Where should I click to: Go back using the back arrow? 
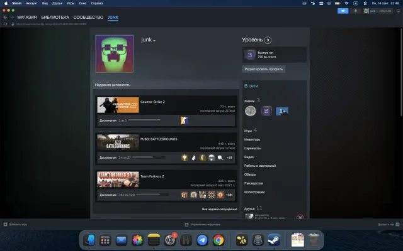tap(5, 17)
